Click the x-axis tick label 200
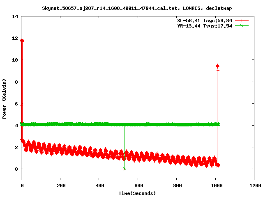 61,186
